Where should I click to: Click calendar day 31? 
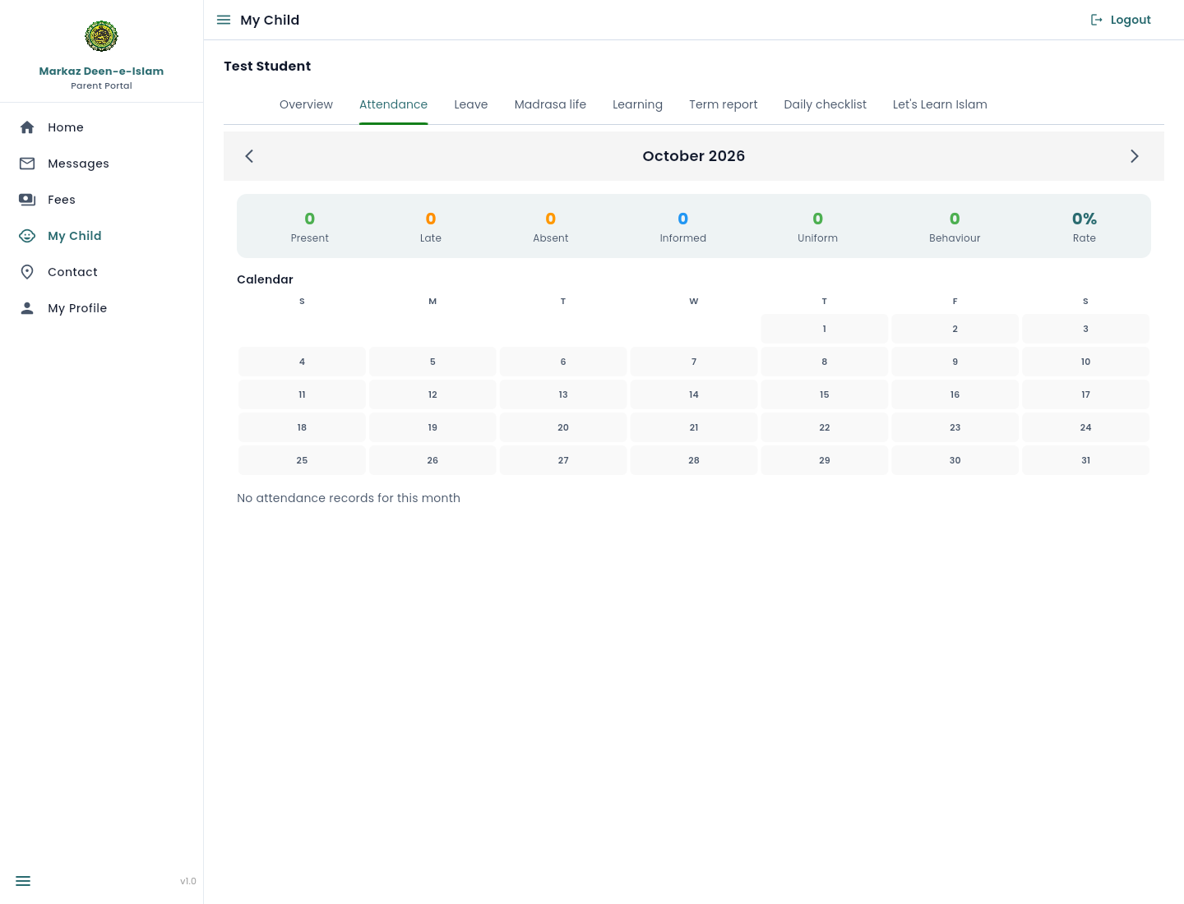(1085, 460)
